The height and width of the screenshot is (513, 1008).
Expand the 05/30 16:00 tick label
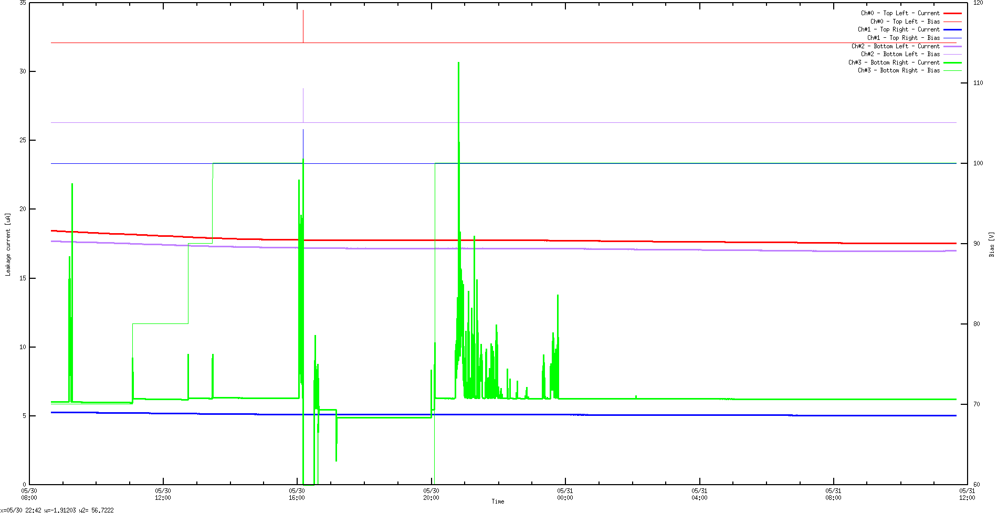click(x=298, y=493)
